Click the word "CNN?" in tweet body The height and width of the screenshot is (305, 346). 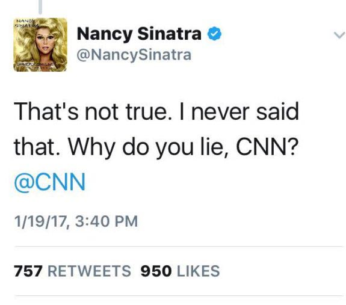pyautogui.click(x=266, y=147)
